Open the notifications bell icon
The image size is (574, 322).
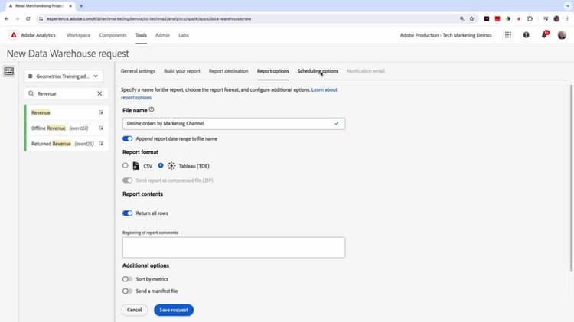click(544, 35)
